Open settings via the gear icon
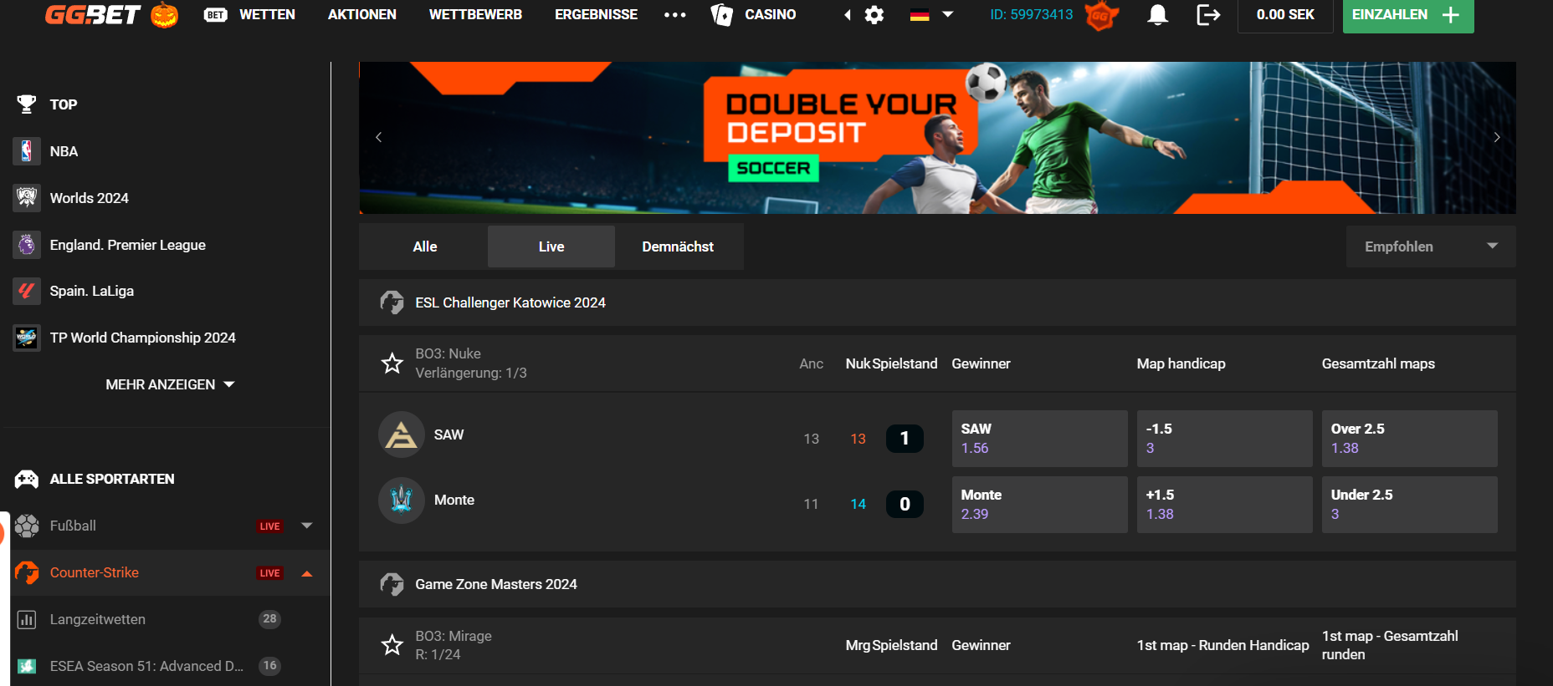The width and height of the screenshot is (1553, 686). [x=874, y=15]
